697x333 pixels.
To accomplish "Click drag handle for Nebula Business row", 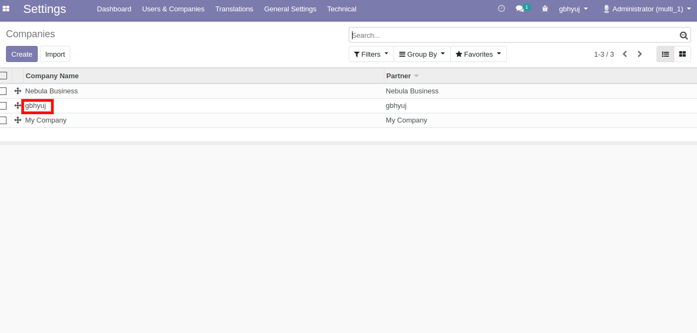I will (18, 91).
